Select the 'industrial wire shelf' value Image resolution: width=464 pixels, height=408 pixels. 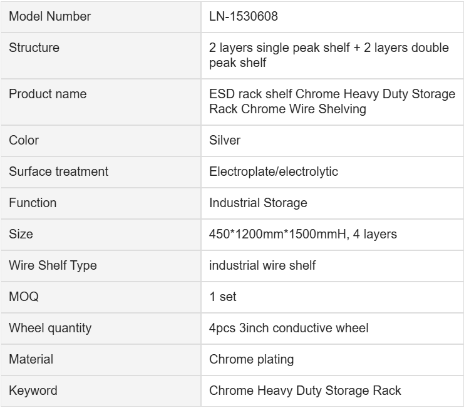pyautogui.click(x=262, y=266)
